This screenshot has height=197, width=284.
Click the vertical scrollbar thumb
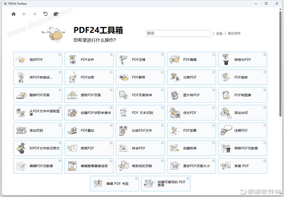pyautogui.click(x=281, y=63)
